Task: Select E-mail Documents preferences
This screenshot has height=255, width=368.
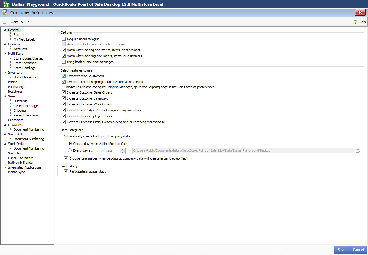Action: tap(21, 158)
